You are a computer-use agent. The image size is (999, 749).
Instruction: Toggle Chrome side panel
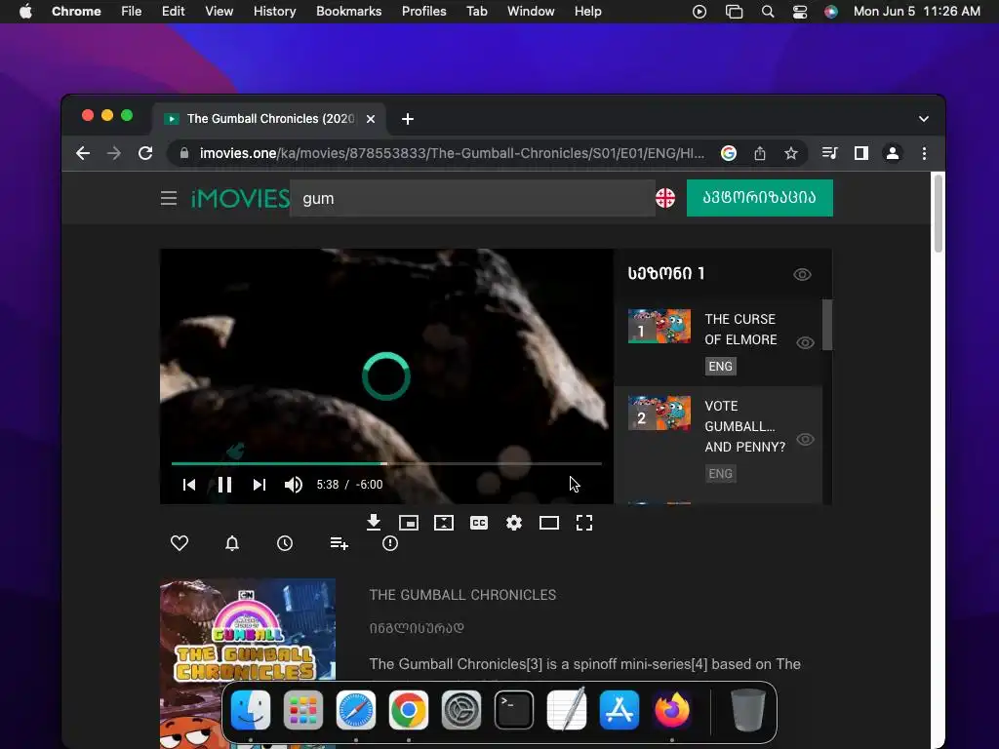pos(860,153)
